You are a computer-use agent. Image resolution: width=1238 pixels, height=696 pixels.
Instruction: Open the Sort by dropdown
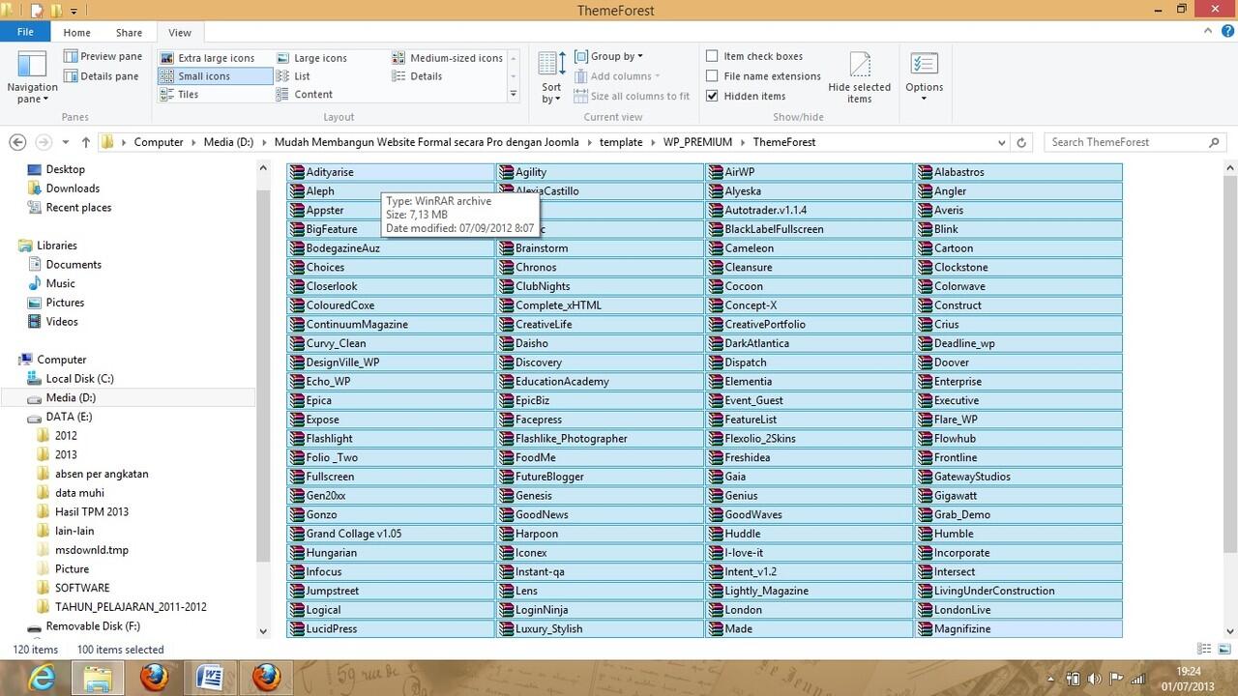click(x=551, y=77)
